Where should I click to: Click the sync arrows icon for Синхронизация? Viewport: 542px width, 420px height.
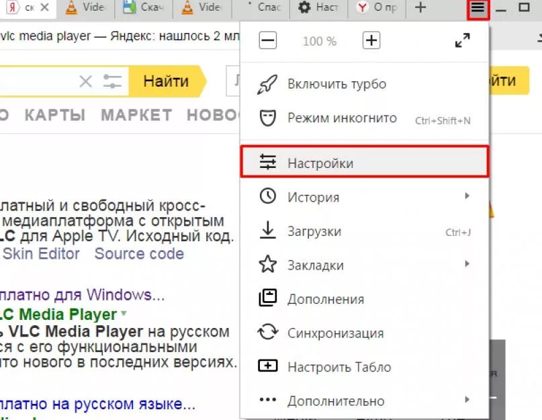268,332
